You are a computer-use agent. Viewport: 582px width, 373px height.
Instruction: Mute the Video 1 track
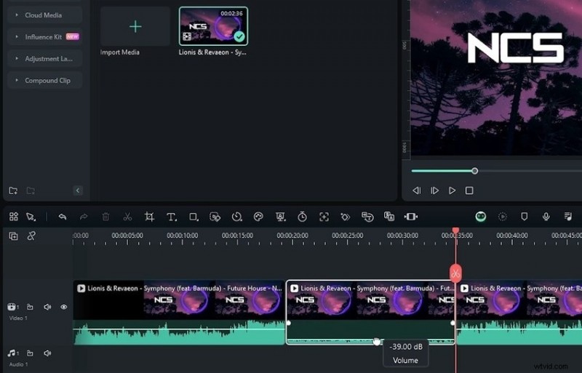pyautogui.click(x=47, y=307)
